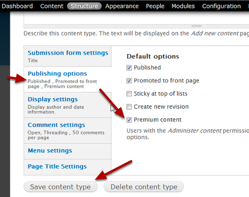
Task: Open the Dashboard admin menu
Action: coord(17,6)
